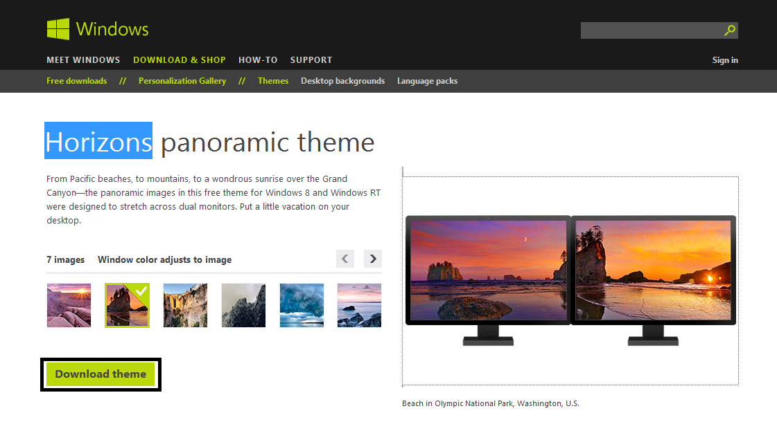
Task: Open the Personalization Gallery link
Action: 182,81
